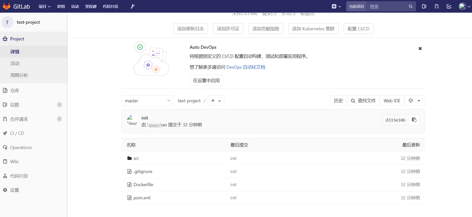Image resolution: width=472 pixels, height=217 pixels.
Task: Click the search magnifier icon
Action: [x=411, y=6]
